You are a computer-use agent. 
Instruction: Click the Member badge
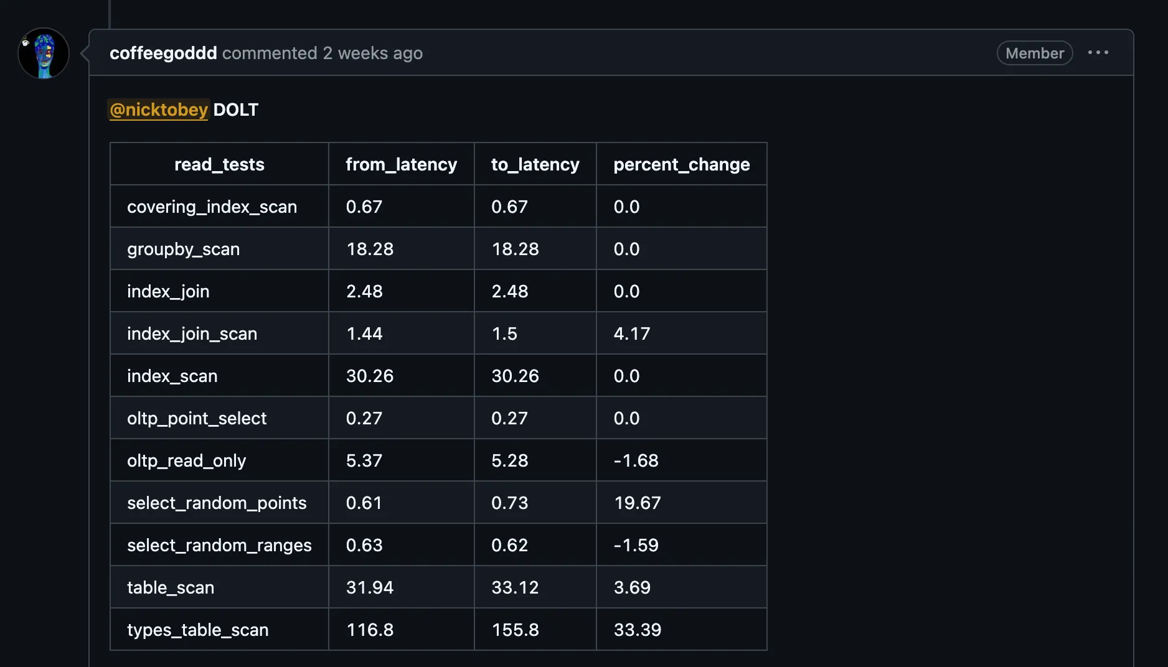coord(1034,53)
